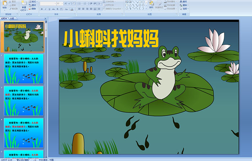The height and width of the screenshot is (161, 252).
Task: Open the font name combo box
Action: click(48, 3)
